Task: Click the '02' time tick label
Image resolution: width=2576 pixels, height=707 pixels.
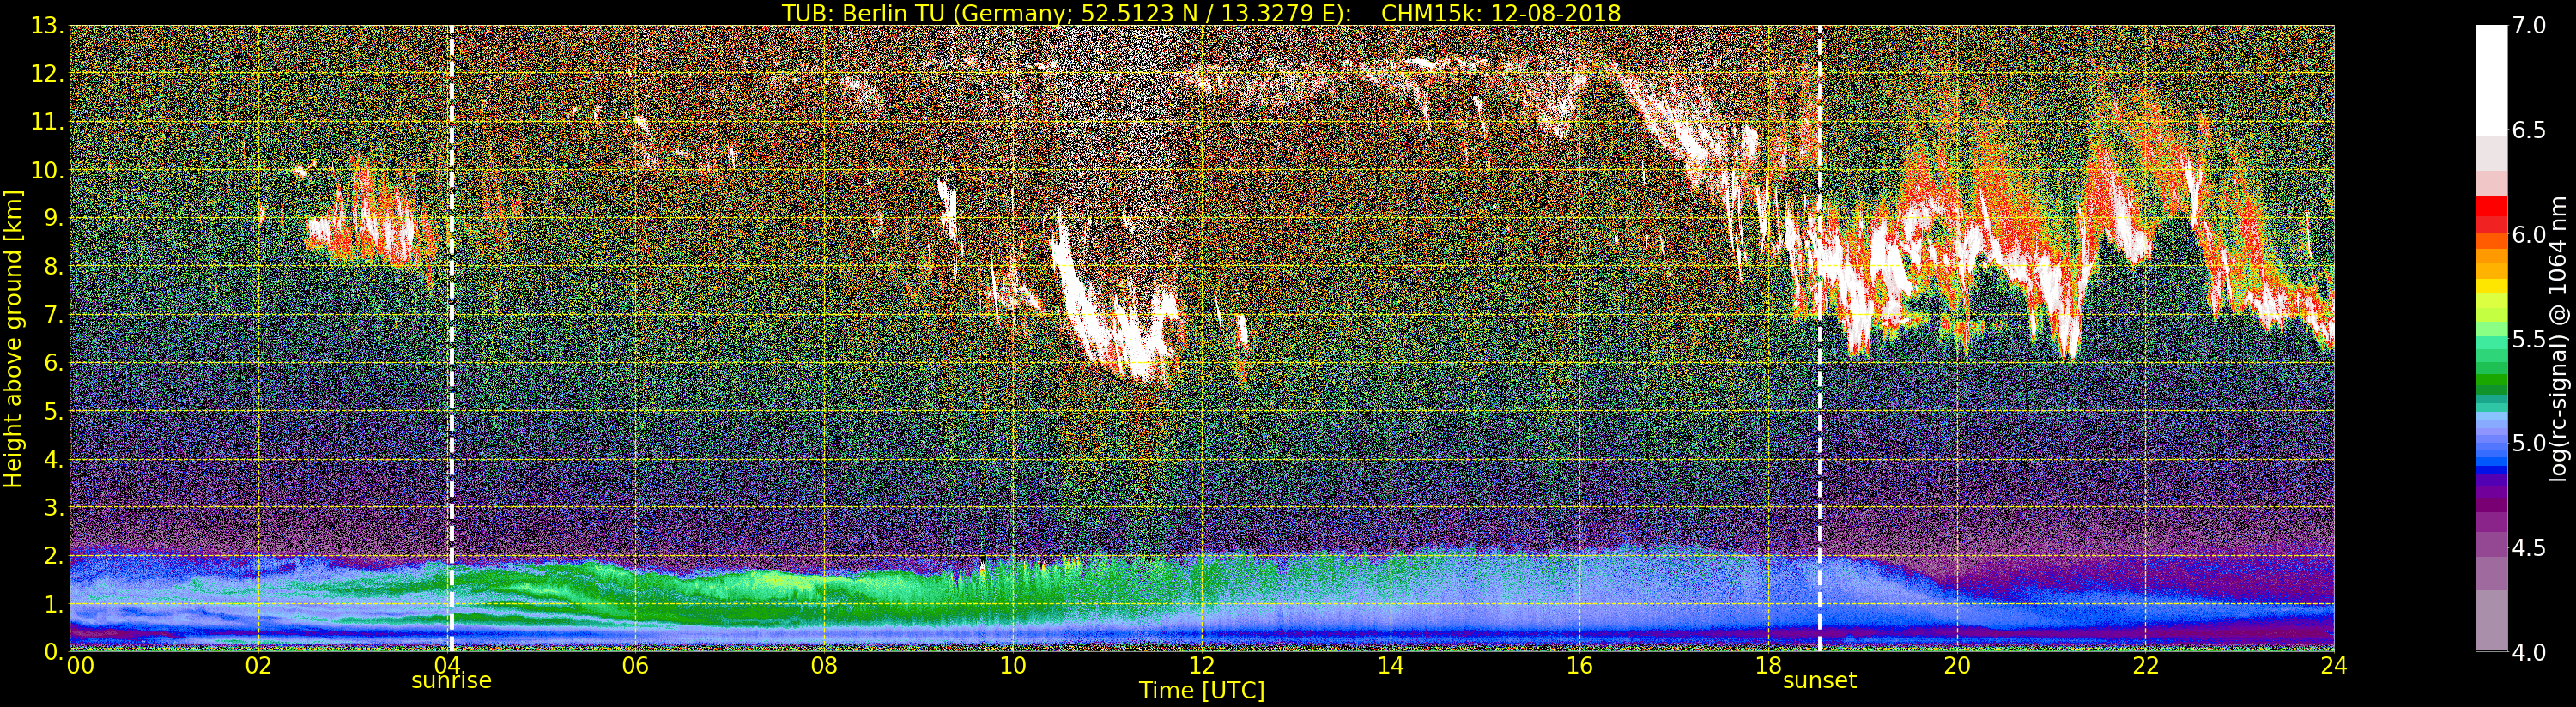Action: click(258, 665)
